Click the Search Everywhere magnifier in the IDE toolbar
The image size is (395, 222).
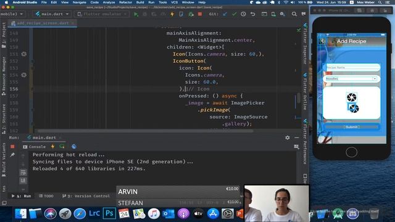tap(294, 14)
